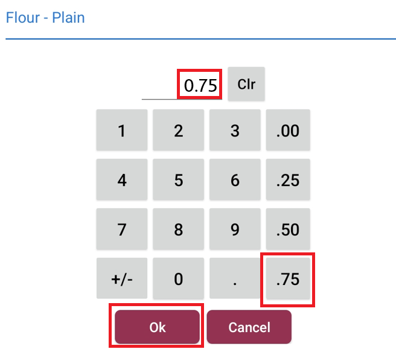Tap the number 7 key
This screenshot has height=349, width=396.
[121, 229]
